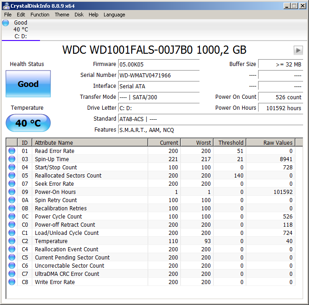Click raw value 101592 in attribute table
The image size is (309, 305).
point(283,192)
